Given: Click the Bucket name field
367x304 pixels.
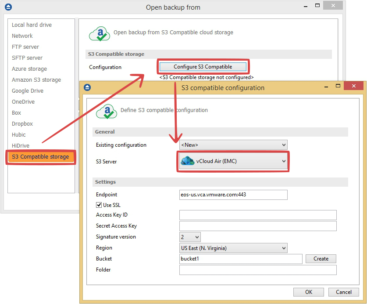Looking at the screenshot, I should pyautogui.click(x=241, y=259).
